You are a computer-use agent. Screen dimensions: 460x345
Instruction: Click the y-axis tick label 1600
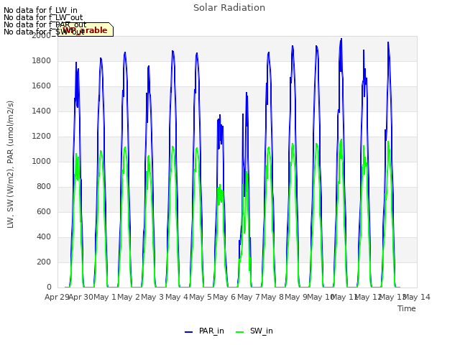click(x=42, y=86)
